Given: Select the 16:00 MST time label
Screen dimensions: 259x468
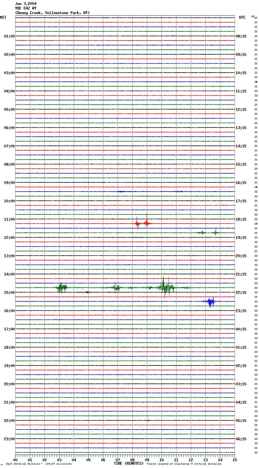Looking at the screenshot, I should [9, 311].
